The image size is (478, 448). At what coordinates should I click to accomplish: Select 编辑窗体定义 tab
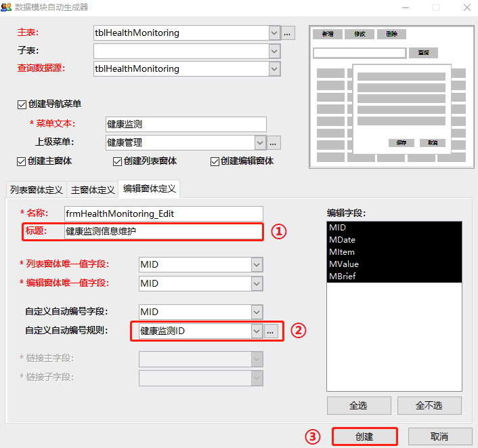[149, 188]
